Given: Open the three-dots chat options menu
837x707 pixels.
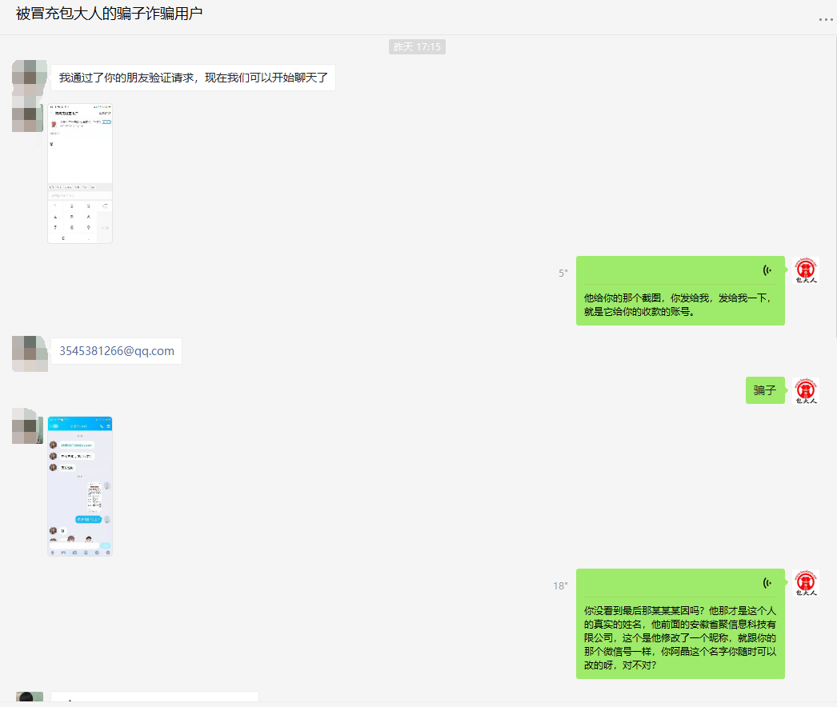Looking at the screenshot, I should click(x=826, y=19).
